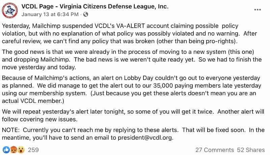This screenshot has height=155, width=270.
Task: Click the 'Lobby Day' text in the post
Action: coord(139,78)
